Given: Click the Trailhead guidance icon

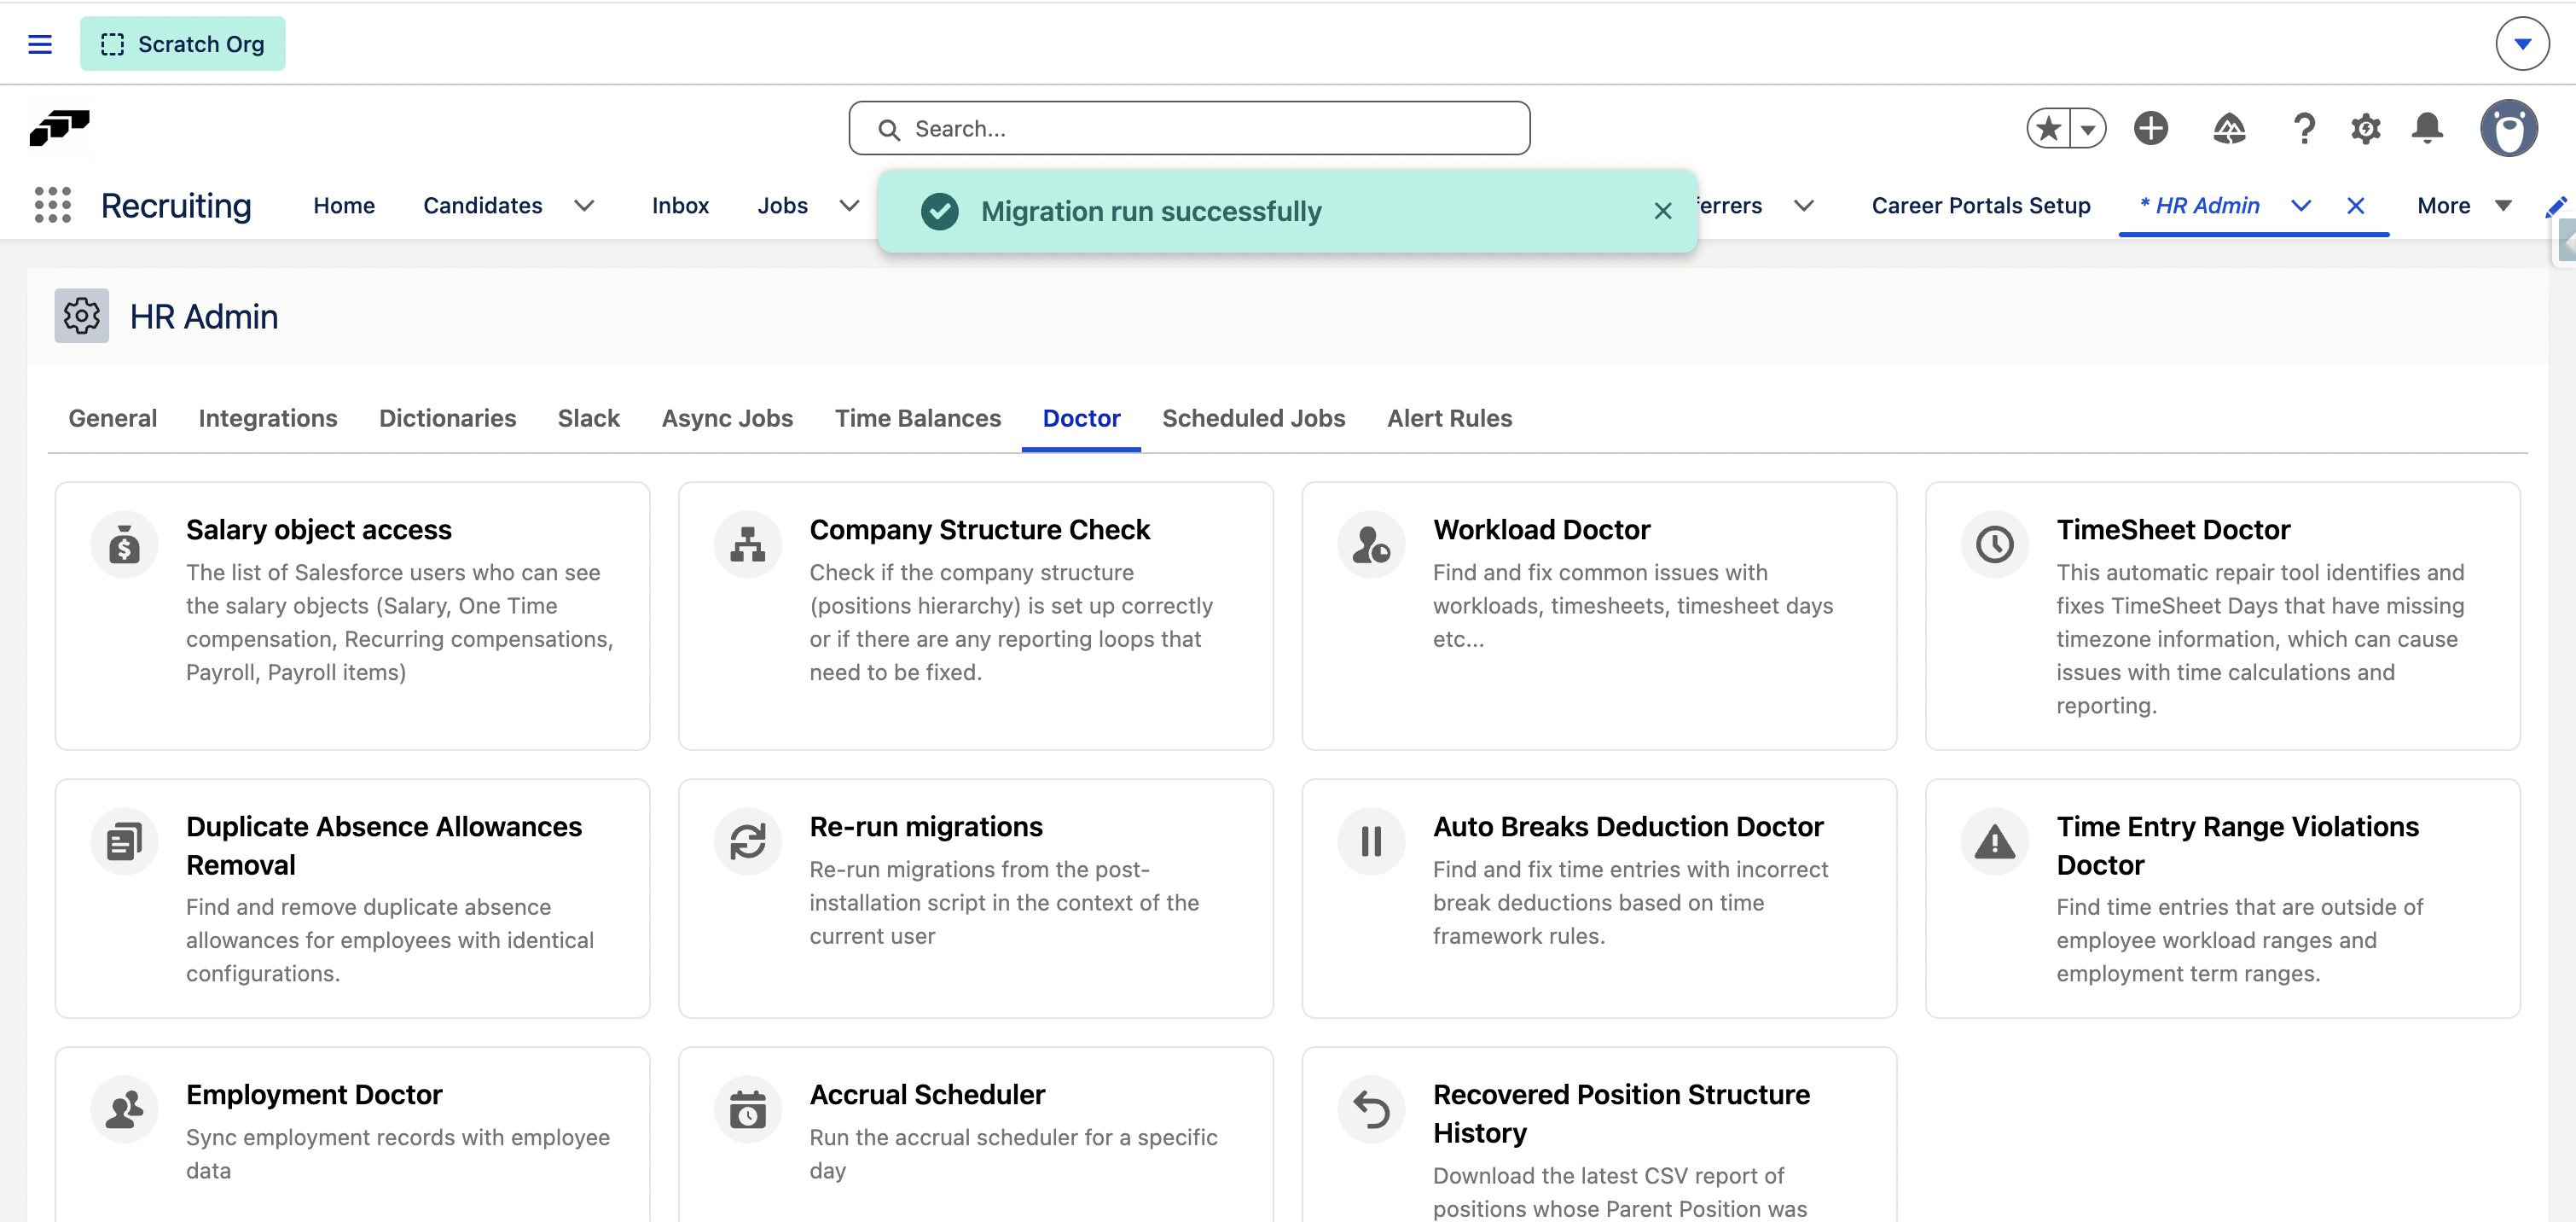Looking at the screenshot, I should pos(2229,128).
